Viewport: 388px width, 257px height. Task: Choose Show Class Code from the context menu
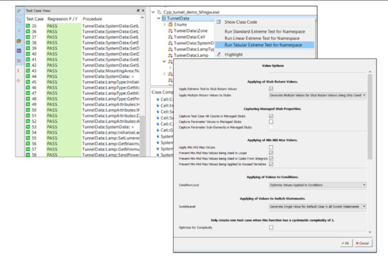pyautogui.click(x=241, y=22)
